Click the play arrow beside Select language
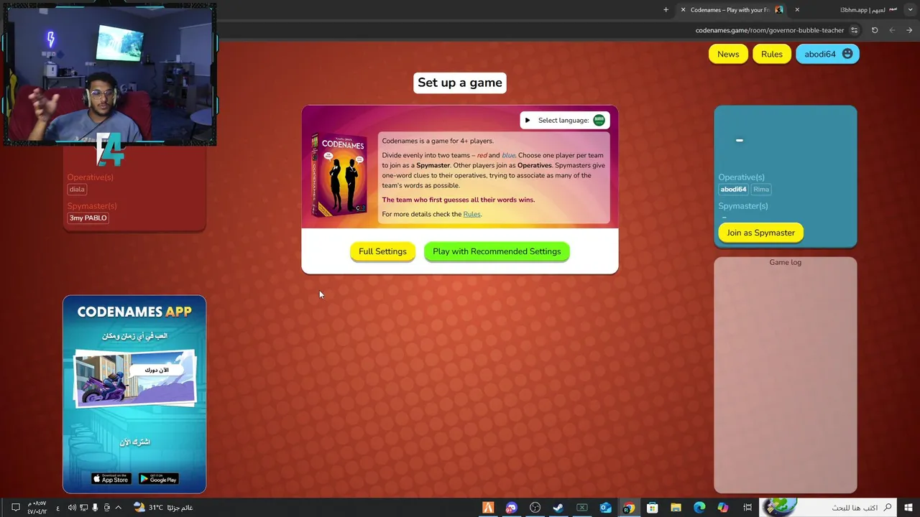This screenshot has height=517, width=920. [x=528, y=120]
